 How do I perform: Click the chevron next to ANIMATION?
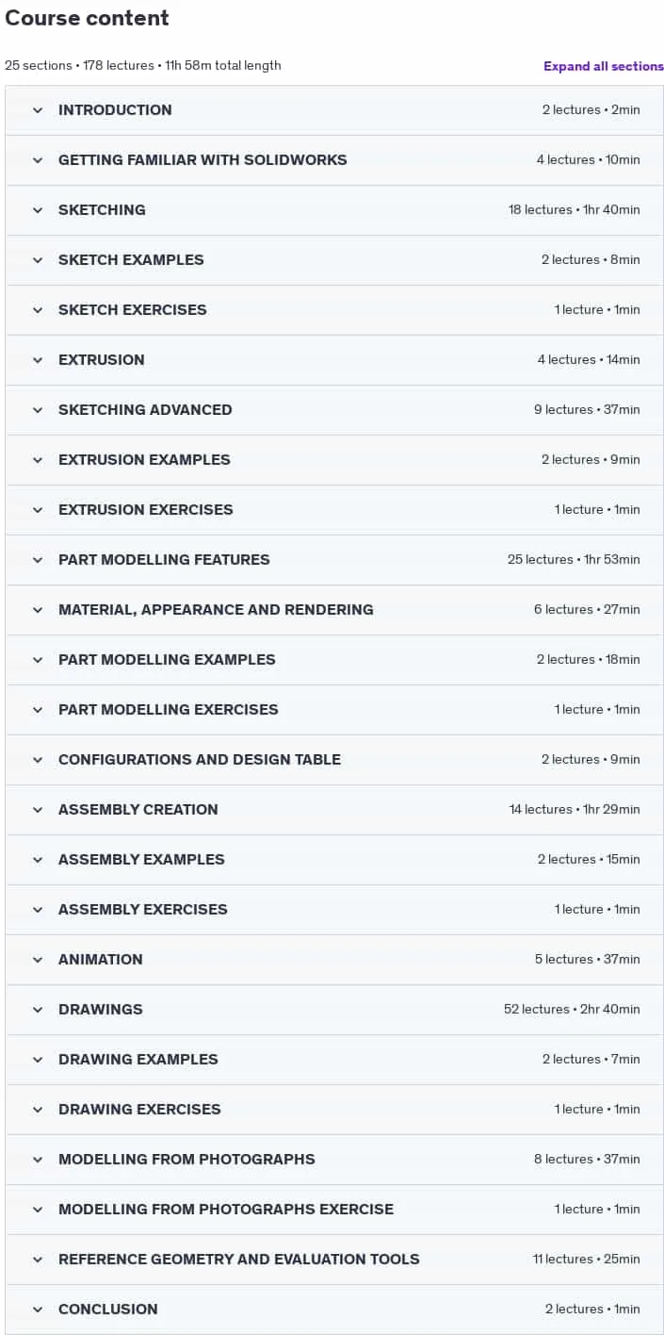(38, 960)
